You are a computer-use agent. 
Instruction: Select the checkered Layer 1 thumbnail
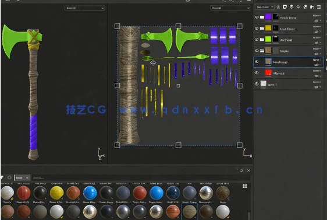pos(264,83)
